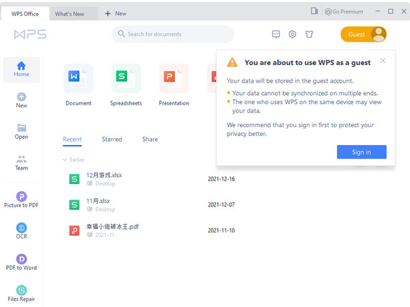This screenshot has height=307, width=410.
Task: Open the Team section
Action: (x=21, y=163)
